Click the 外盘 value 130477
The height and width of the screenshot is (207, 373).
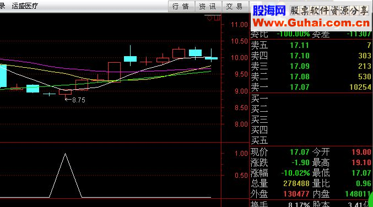point(296,194)
